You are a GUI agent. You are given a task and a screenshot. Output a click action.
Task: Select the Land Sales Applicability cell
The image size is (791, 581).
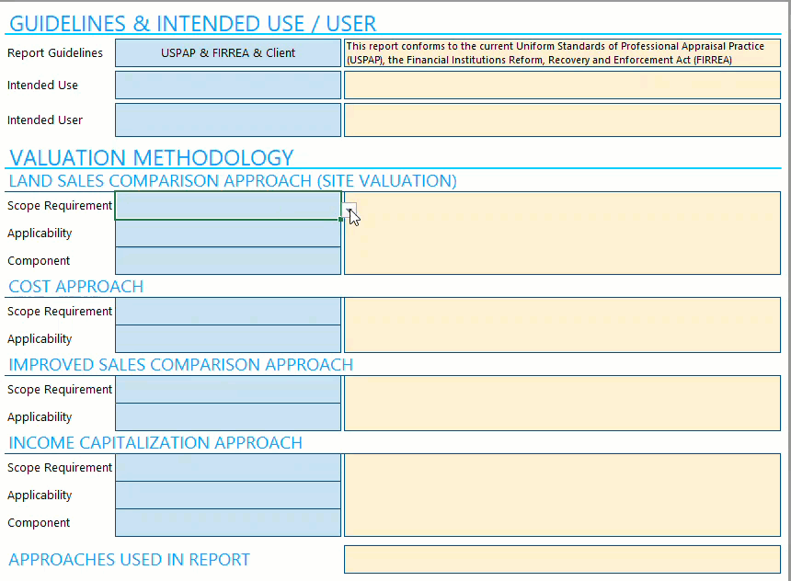228,233
